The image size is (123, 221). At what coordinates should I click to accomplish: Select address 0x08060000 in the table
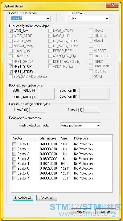coord(48,178)
